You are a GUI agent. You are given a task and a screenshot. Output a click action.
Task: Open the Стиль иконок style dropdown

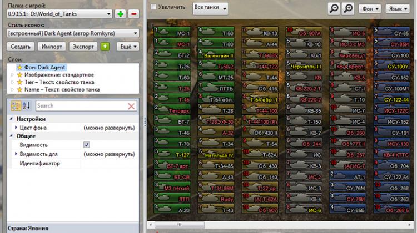click(x=135, y=33)
